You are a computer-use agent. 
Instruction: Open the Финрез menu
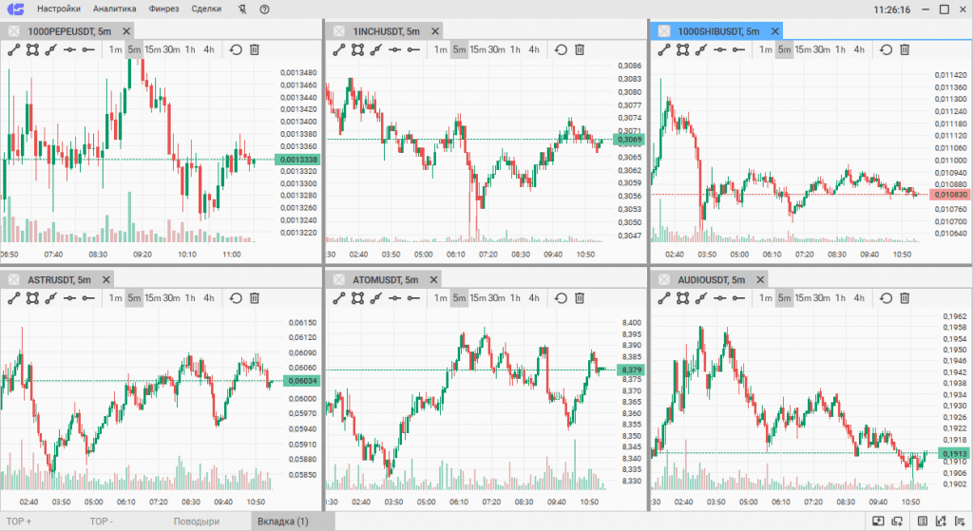pos(163,9)
